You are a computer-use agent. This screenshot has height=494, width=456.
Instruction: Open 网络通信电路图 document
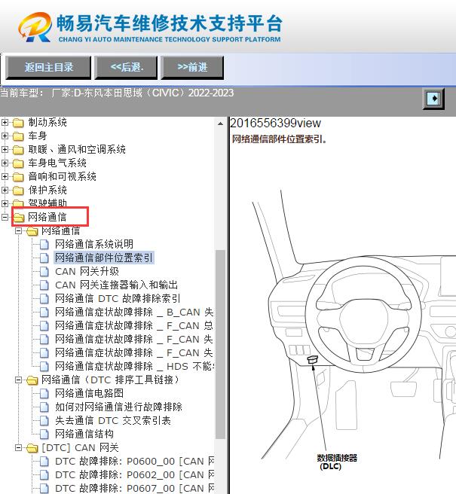click(89, 393)
